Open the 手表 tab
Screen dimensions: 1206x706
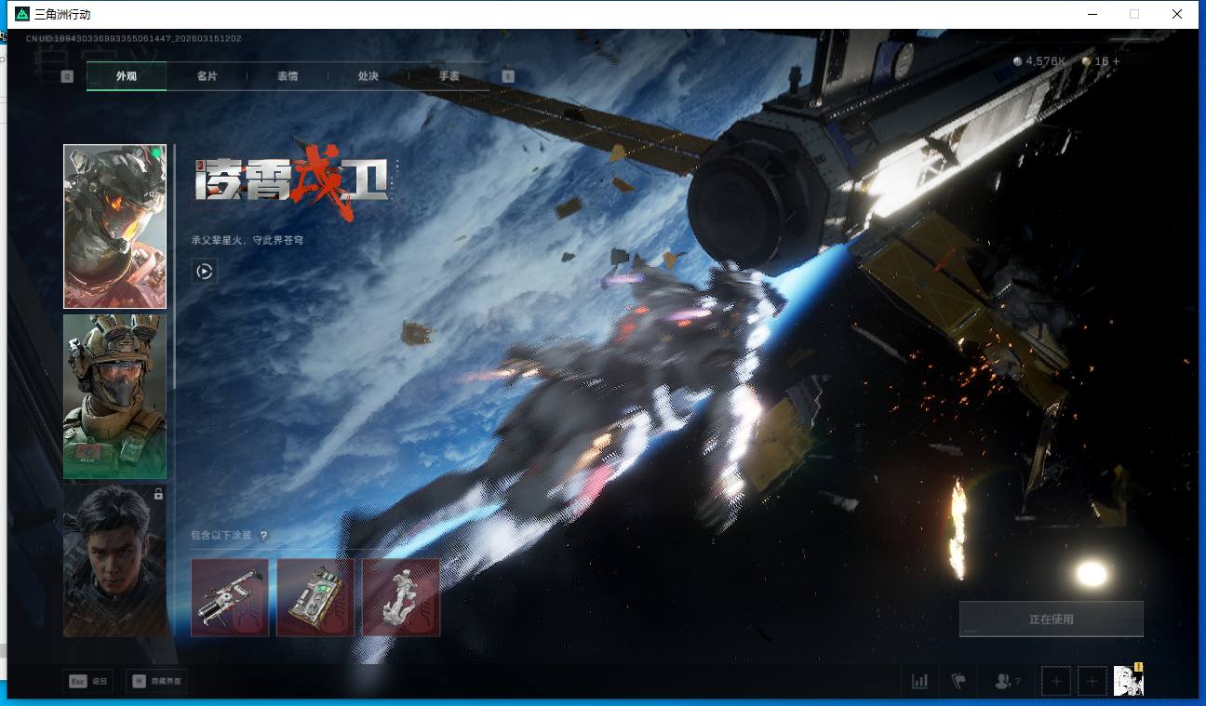click(449, 76)
